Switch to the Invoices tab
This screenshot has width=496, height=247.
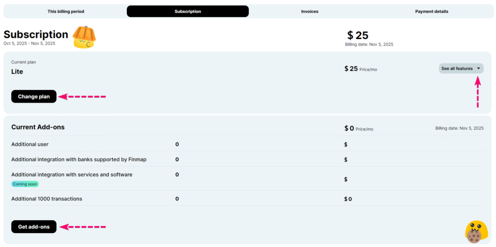(310, 11)
